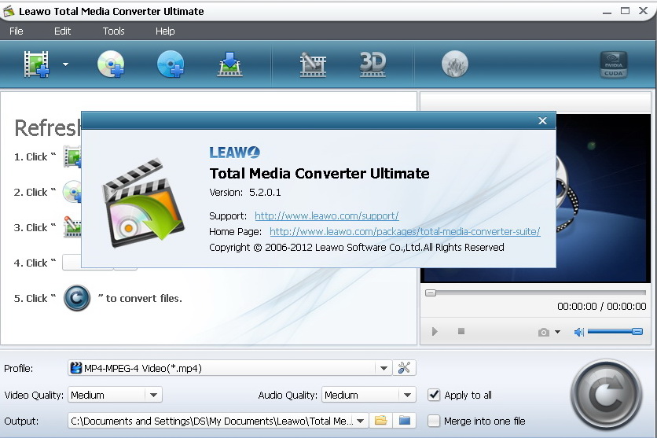The width and height of the screenshot is (657, 438).
Task: Close the About dialog
Action: (542, 121)
